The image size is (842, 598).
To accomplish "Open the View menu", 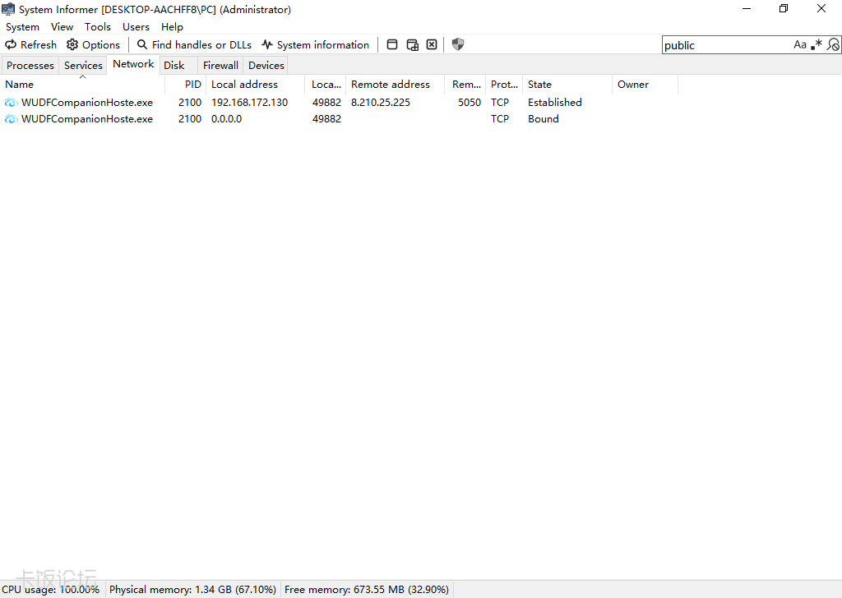I will tap(62, 27).
